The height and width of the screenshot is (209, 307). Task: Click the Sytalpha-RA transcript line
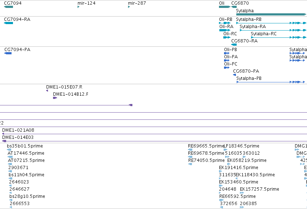point(273,30)
